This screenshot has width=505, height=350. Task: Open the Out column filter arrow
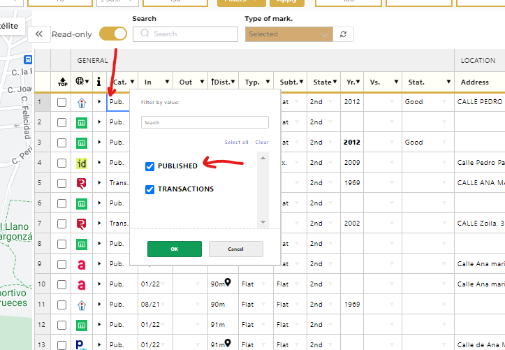click(202, 82)
